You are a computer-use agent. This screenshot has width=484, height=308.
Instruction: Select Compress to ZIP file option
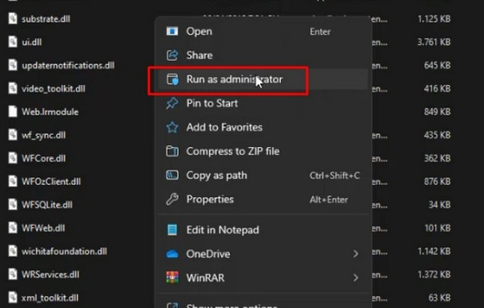232,151
